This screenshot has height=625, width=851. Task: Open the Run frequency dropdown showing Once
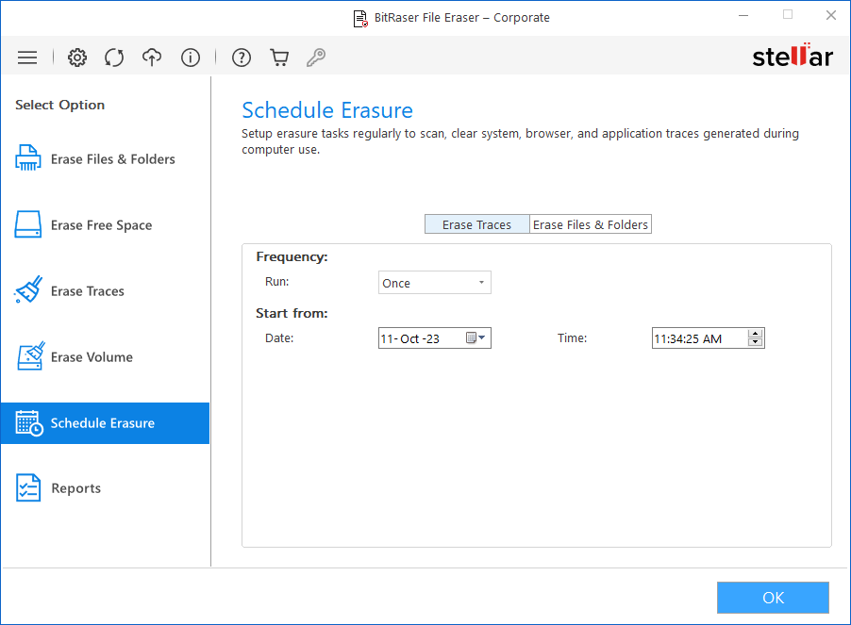point(435,283)
